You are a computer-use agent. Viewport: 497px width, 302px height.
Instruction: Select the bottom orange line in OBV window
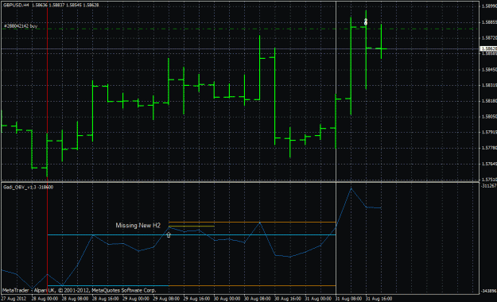coord(252,286)
